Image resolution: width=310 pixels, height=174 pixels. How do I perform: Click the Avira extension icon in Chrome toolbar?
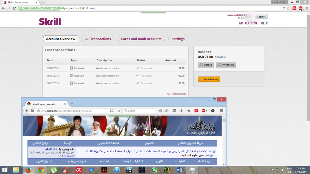[294, 8]
